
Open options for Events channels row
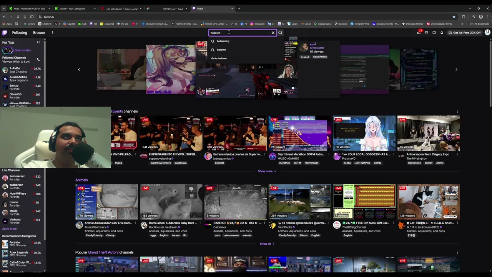pos(457,112)
